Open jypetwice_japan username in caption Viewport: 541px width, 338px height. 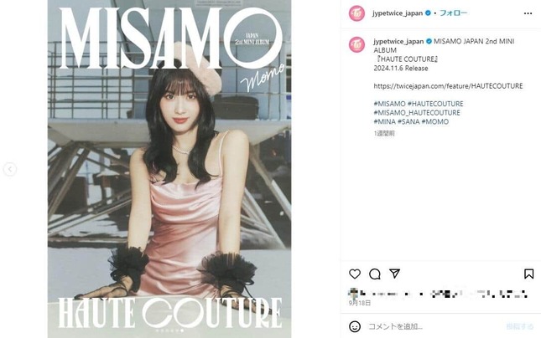coord(398,41)
